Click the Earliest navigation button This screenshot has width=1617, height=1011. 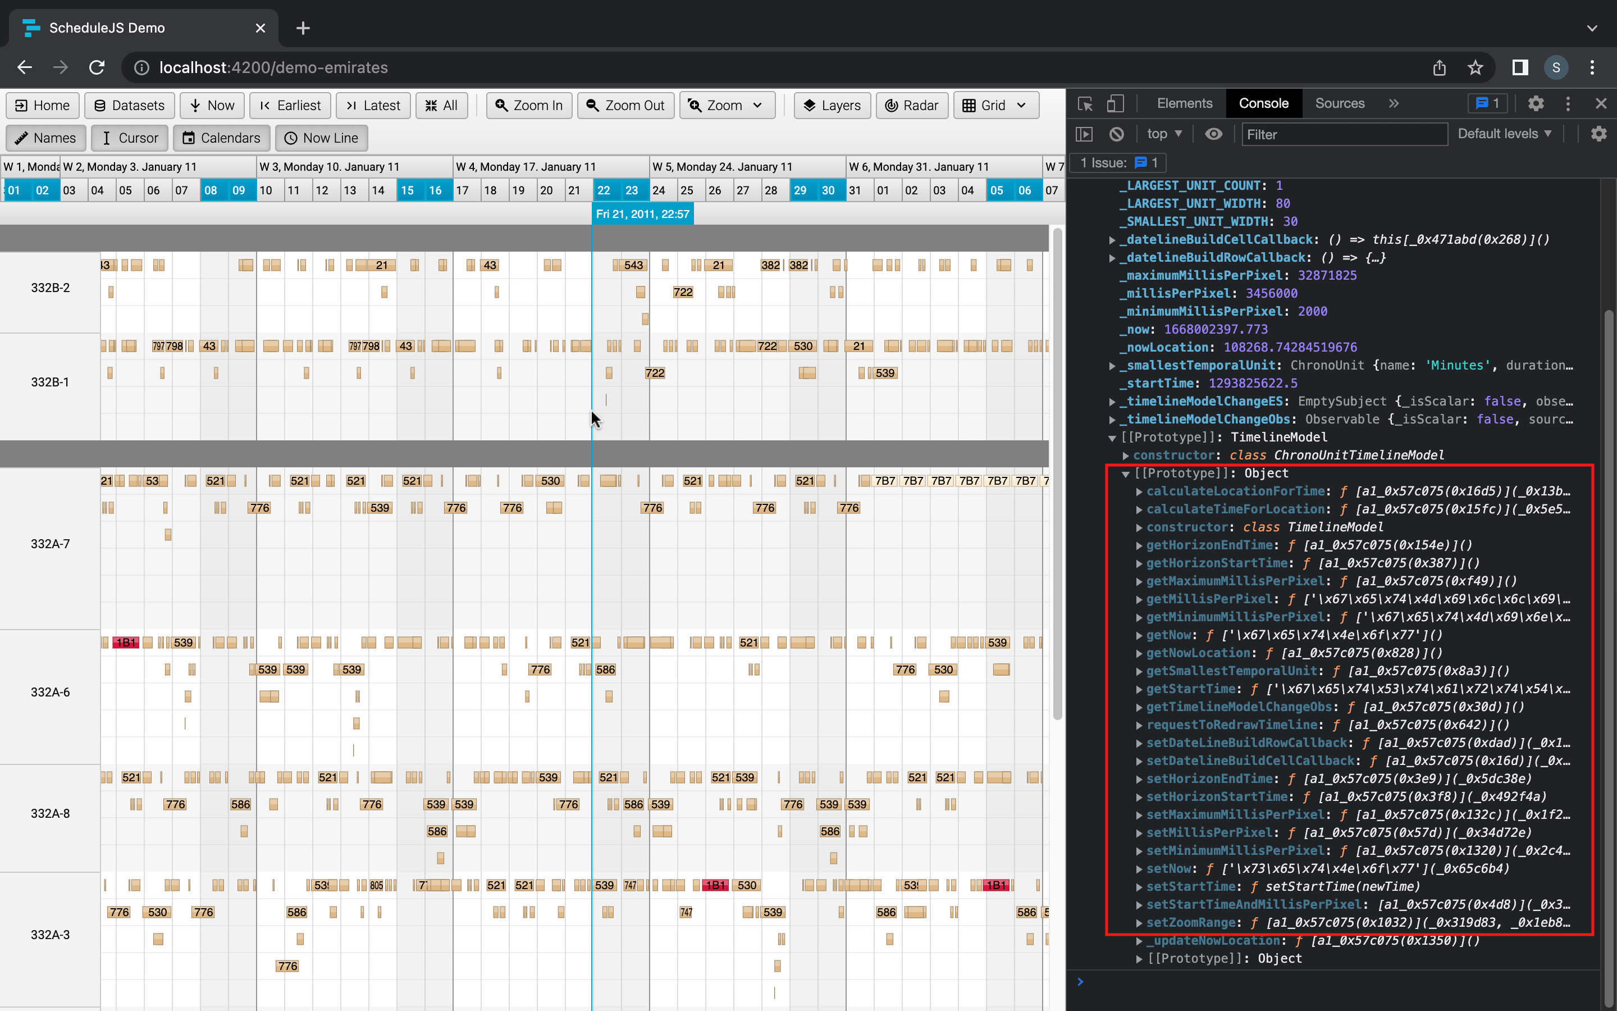pyautogui.click(x=289, y=105)
